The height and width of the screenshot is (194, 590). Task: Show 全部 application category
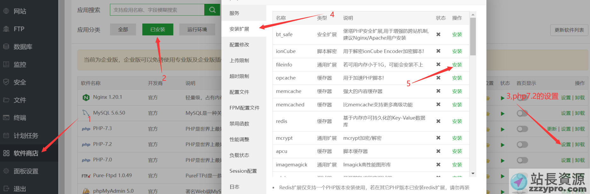[123, 30]
